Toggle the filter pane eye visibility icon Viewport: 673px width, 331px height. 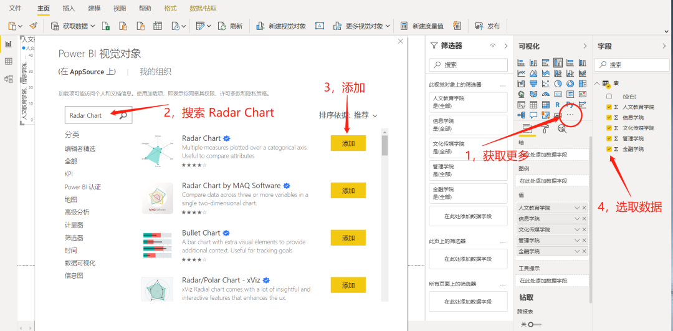click(x=493, y=46)
